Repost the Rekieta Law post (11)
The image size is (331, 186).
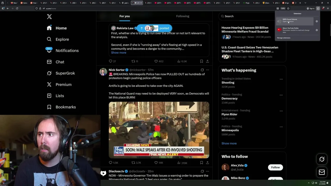click(x=135, y=61)
